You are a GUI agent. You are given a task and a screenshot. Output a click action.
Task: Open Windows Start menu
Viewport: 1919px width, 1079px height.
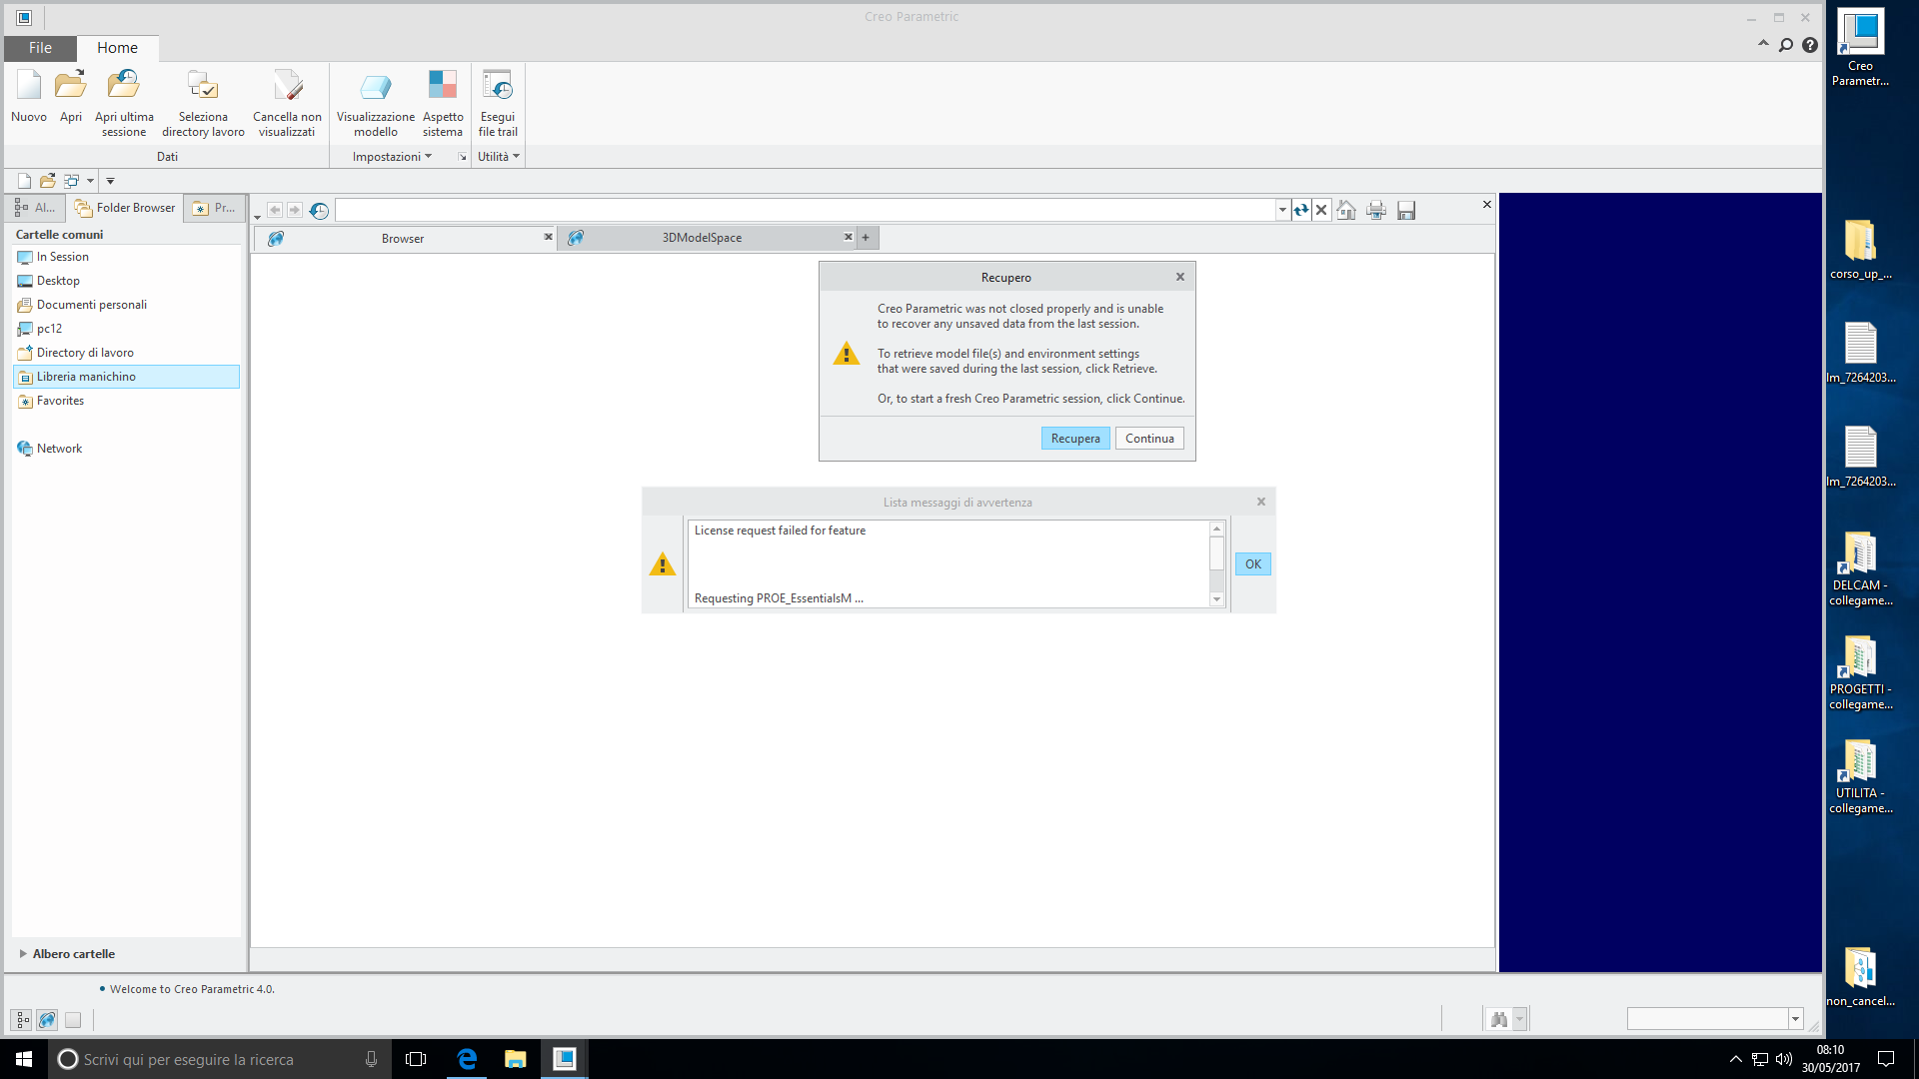pyautogui.click(x=24, y=1059)
